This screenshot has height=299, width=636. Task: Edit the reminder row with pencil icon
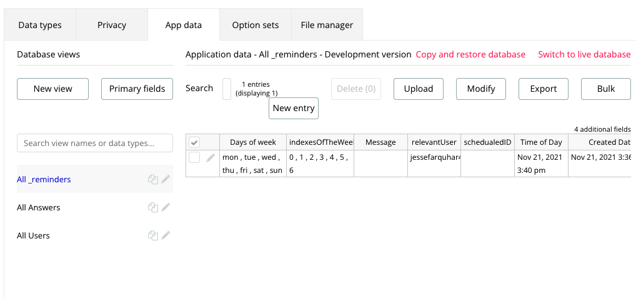(x=211, y=157)
